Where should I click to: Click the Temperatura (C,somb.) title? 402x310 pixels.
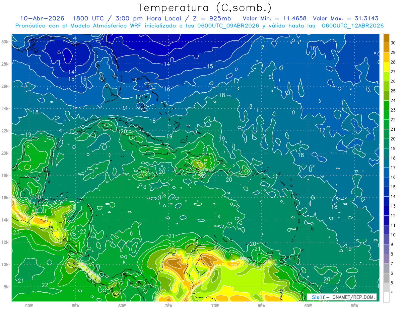point(205,7)
